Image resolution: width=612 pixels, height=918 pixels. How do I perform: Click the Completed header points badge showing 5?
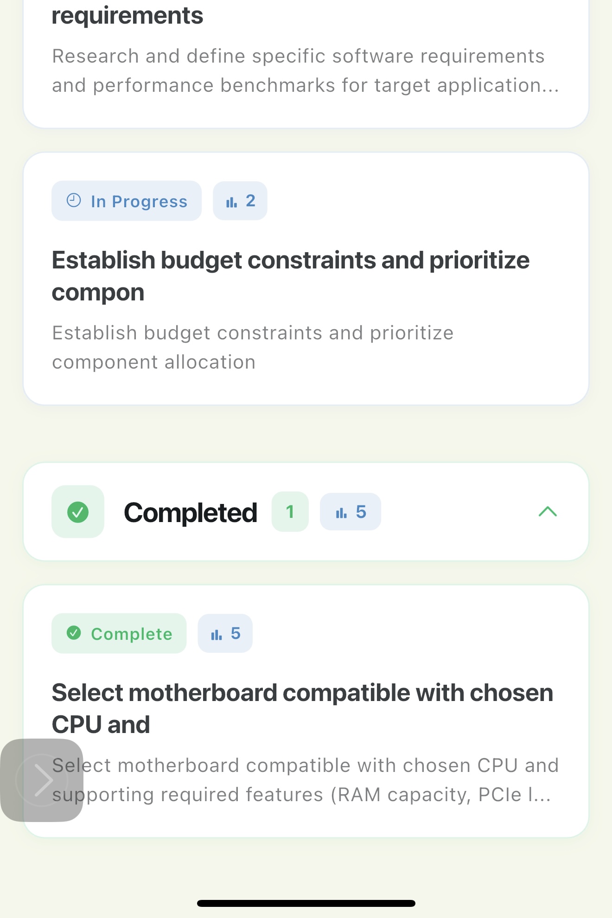351,512
